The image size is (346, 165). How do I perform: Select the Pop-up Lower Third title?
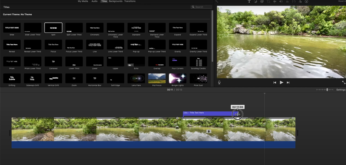pos(157,45)
